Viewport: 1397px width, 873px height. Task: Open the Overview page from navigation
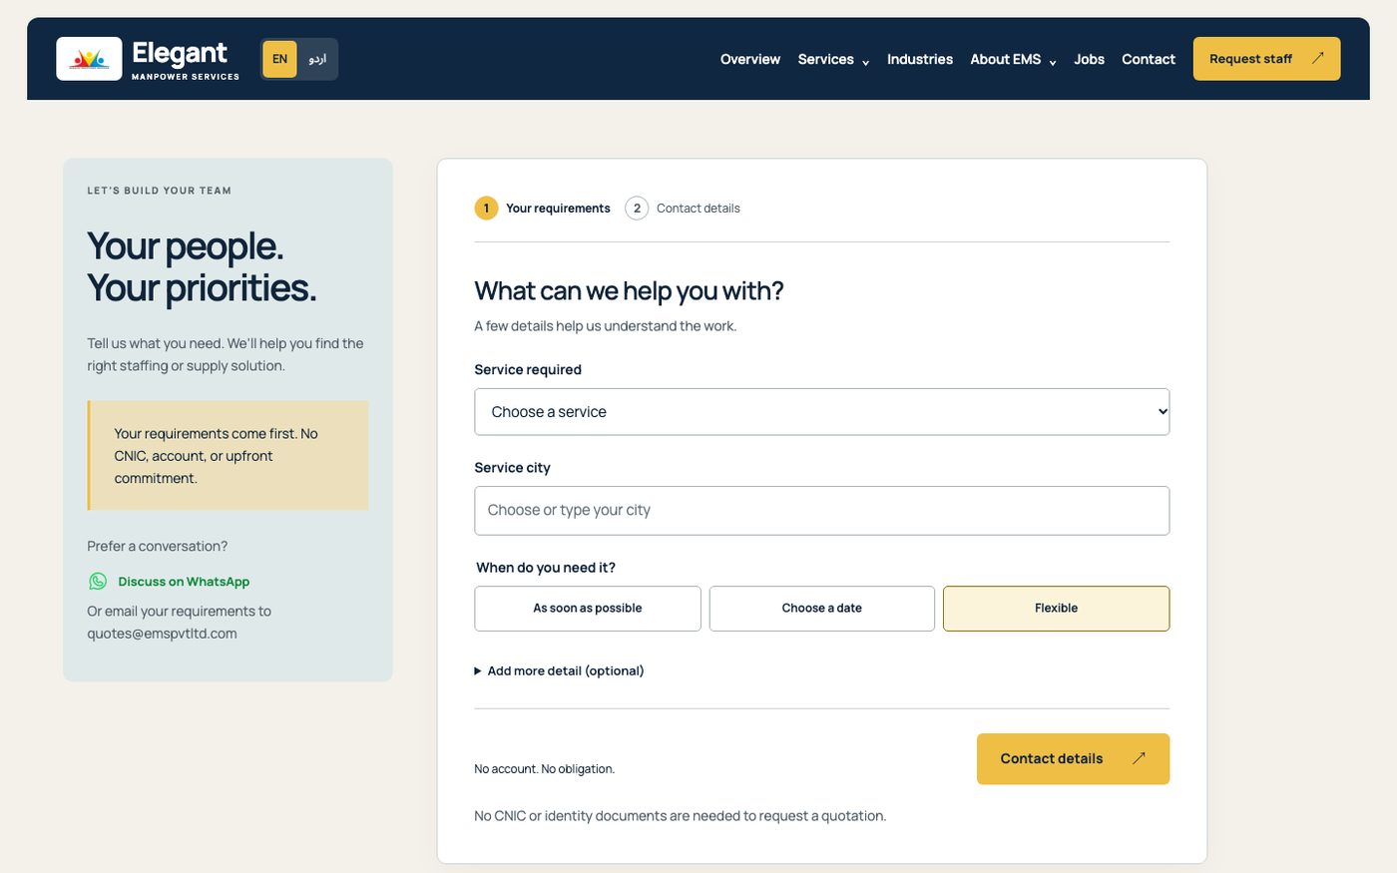[x=750, y=60]
